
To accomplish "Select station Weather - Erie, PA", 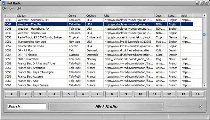I will [x=29, y=24].
